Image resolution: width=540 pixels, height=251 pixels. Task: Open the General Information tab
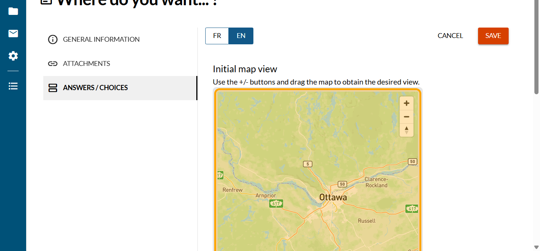pyautogui.click(x=101, y=39)
